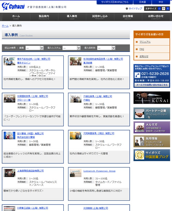
Task: Open the パートナー企業 banner
Action: (x=152, y=114)
